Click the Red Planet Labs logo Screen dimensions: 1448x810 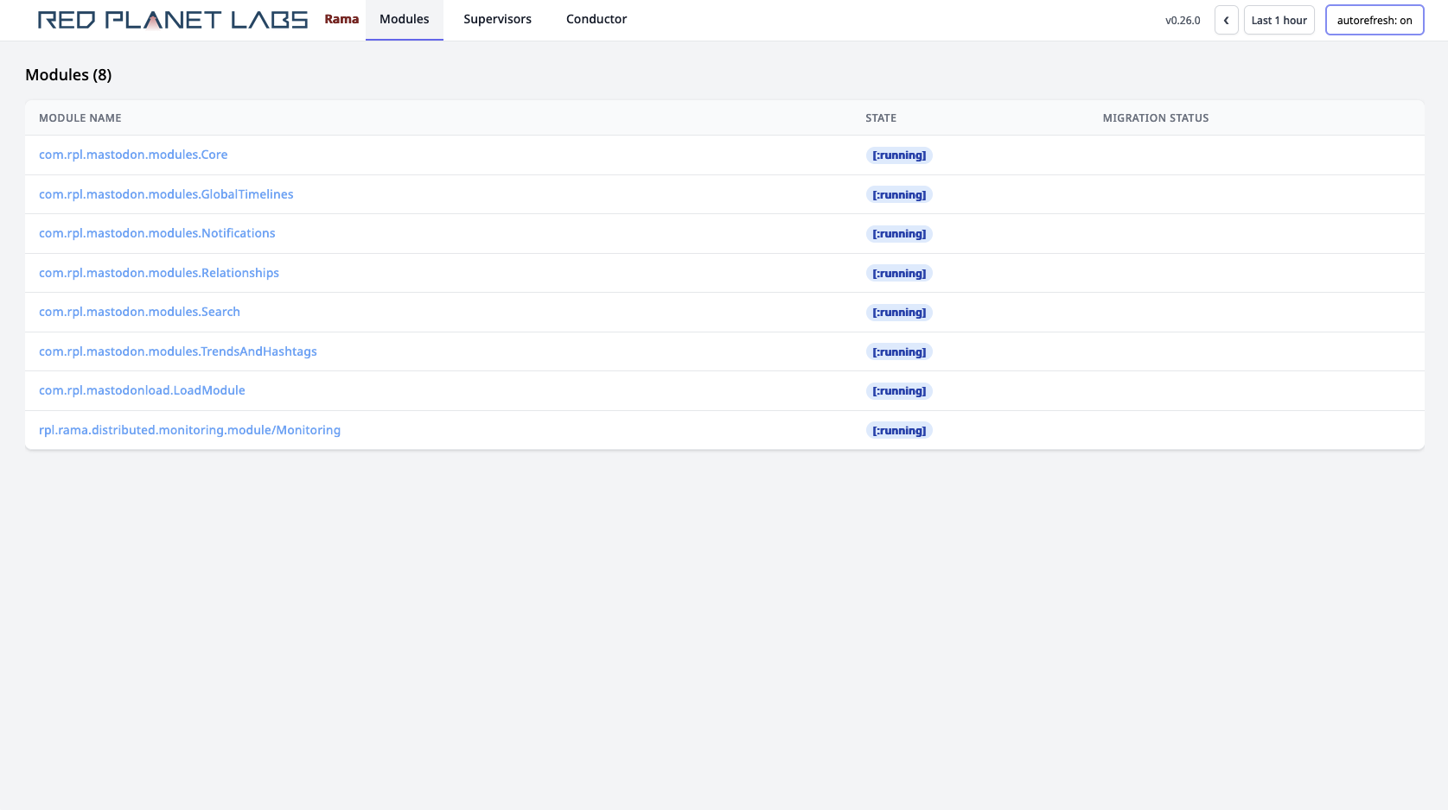173,20
